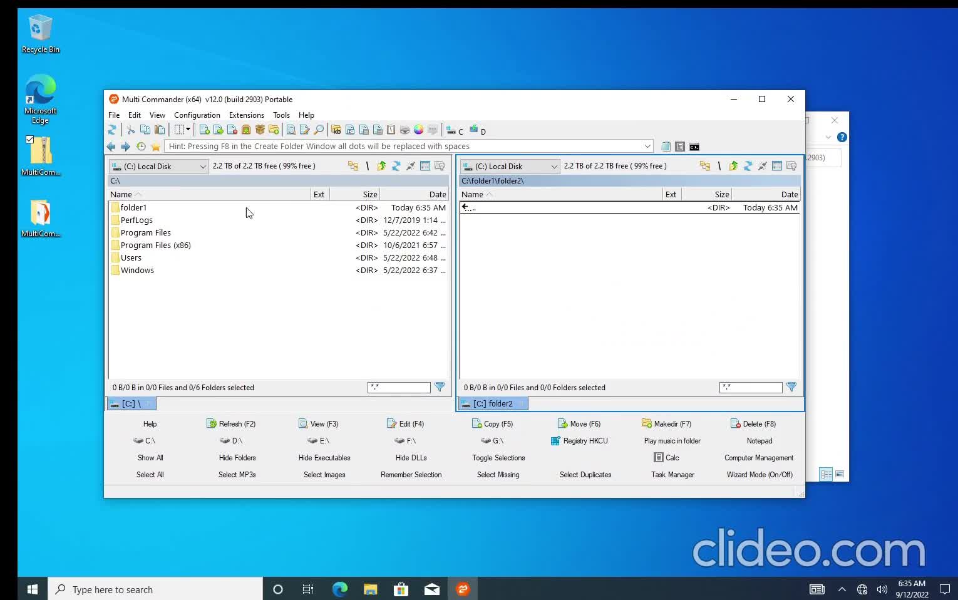Click the pack archive box icon
This screenshot has width=958, height=600.
click(x=246, y=130)
